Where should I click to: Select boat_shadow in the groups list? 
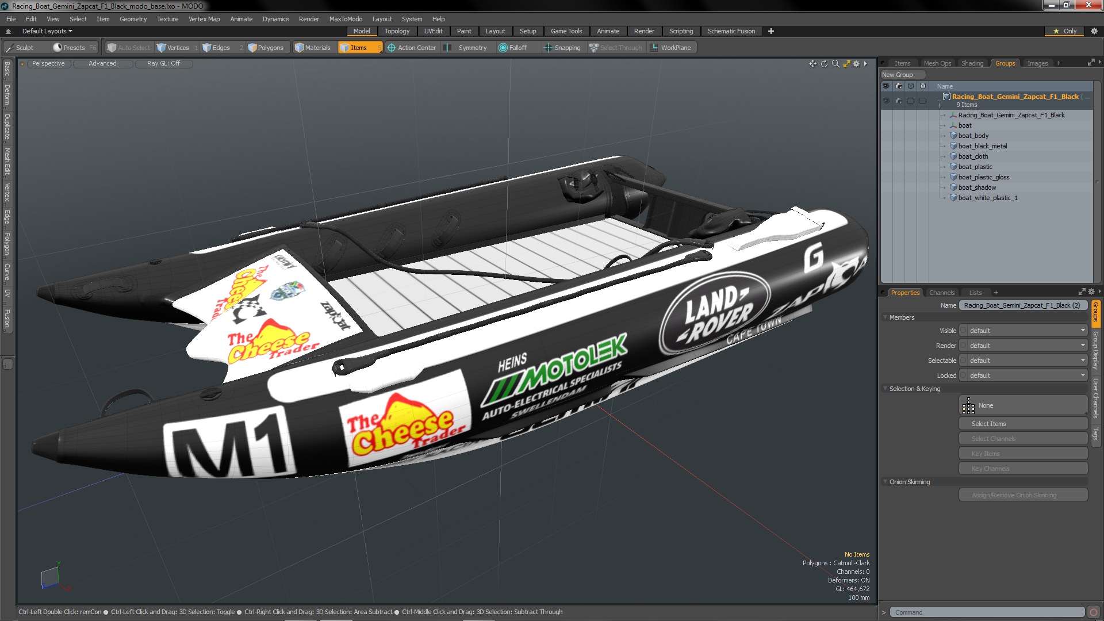976,187
